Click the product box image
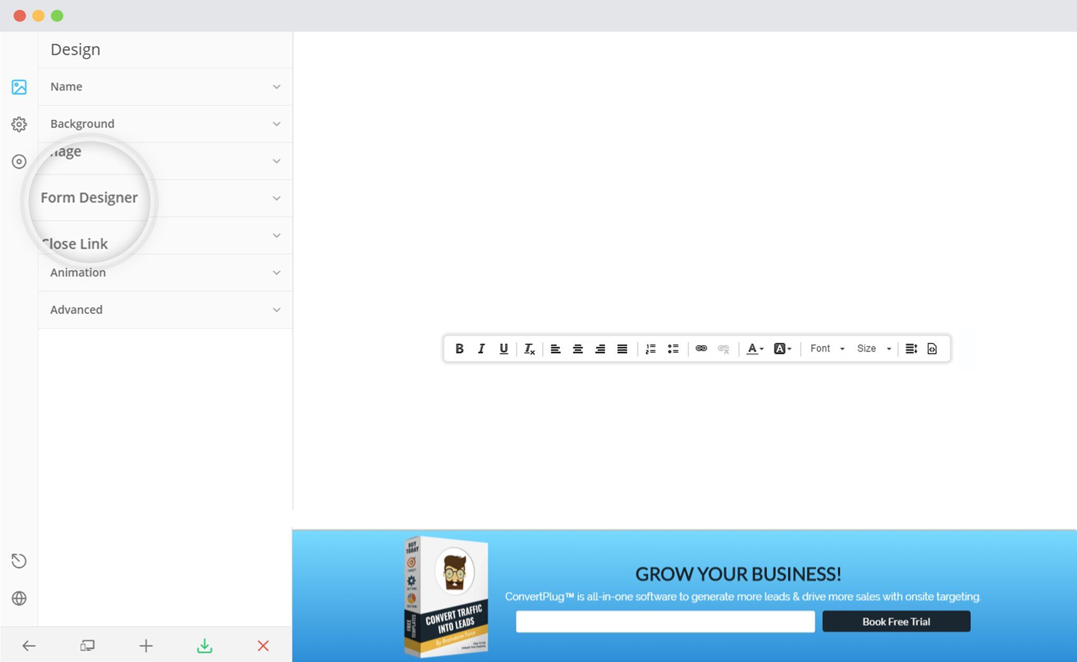Screen dimensions: 1077x662 click(446, 596)
